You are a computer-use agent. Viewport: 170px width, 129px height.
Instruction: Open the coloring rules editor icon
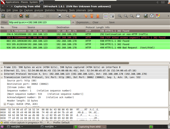coord(158,16)
